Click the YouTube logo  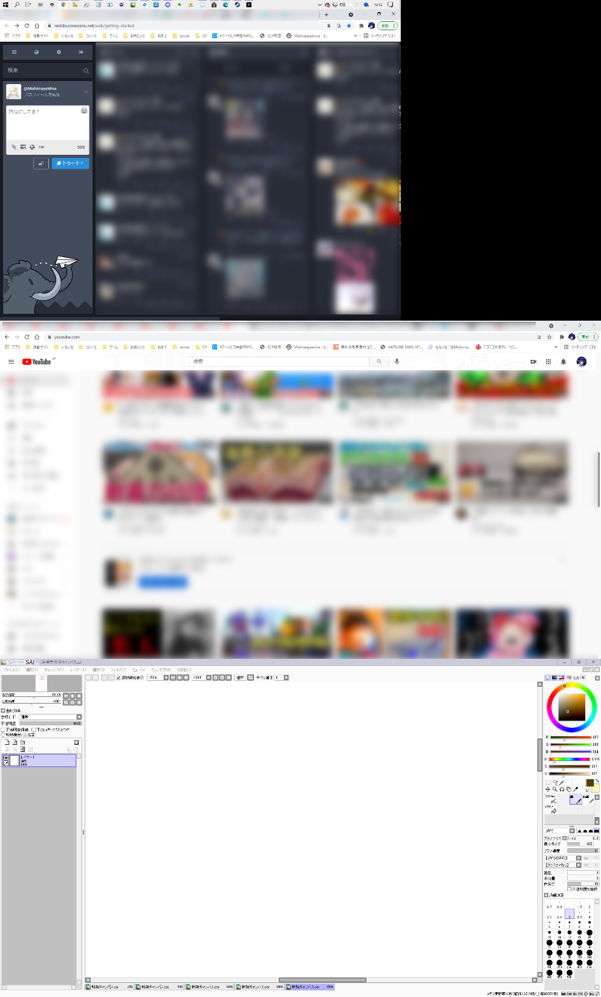pos(37,362)
